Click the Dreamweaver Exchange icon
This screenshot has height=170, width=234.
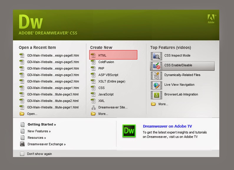click(22, 144)
